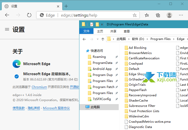The image size is (188, 130).
Task: Open recent locations dropdown in Explorer
Action: point(98,39)
